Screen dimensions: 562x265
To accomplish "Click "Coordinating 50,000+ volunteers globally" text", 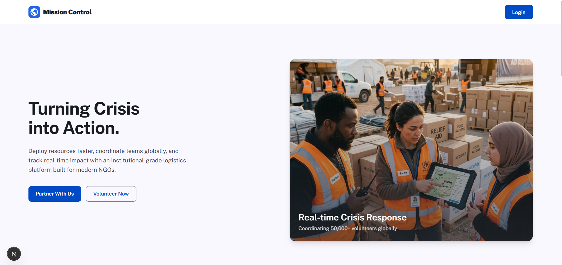I will click(x=348, y=228).
